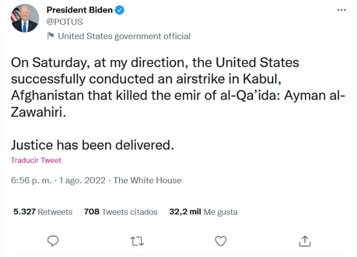The image size is (357, 257).
Task: Click the President Biden display name
Action: coord(80,10)
